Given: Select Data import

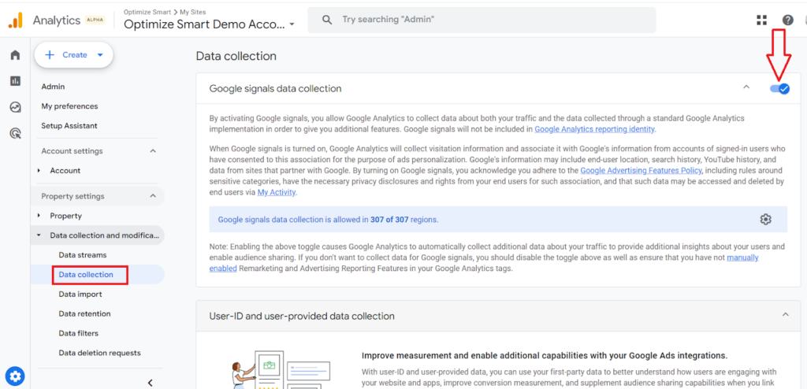Looking at the screenshot, I should tap(80, 295).
